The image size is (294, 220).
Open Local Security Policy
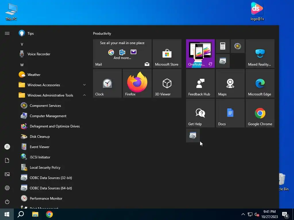tap(52, 167)
